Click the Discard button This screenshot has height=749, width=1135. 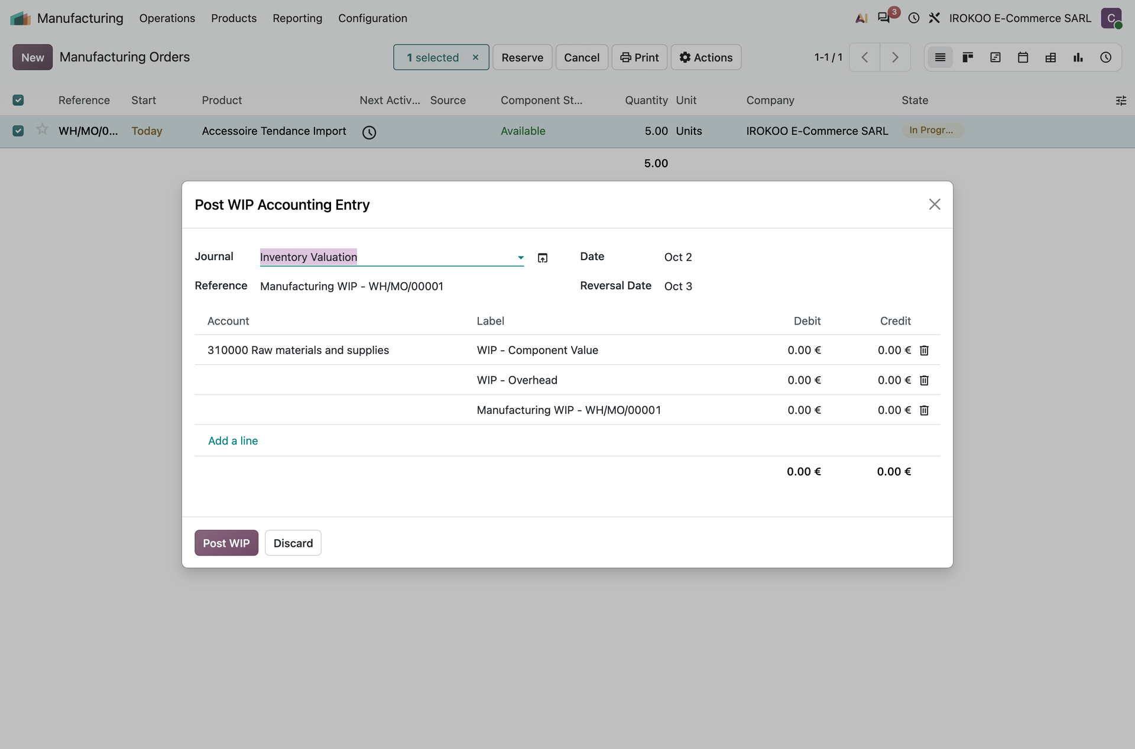tap(293, 543)
